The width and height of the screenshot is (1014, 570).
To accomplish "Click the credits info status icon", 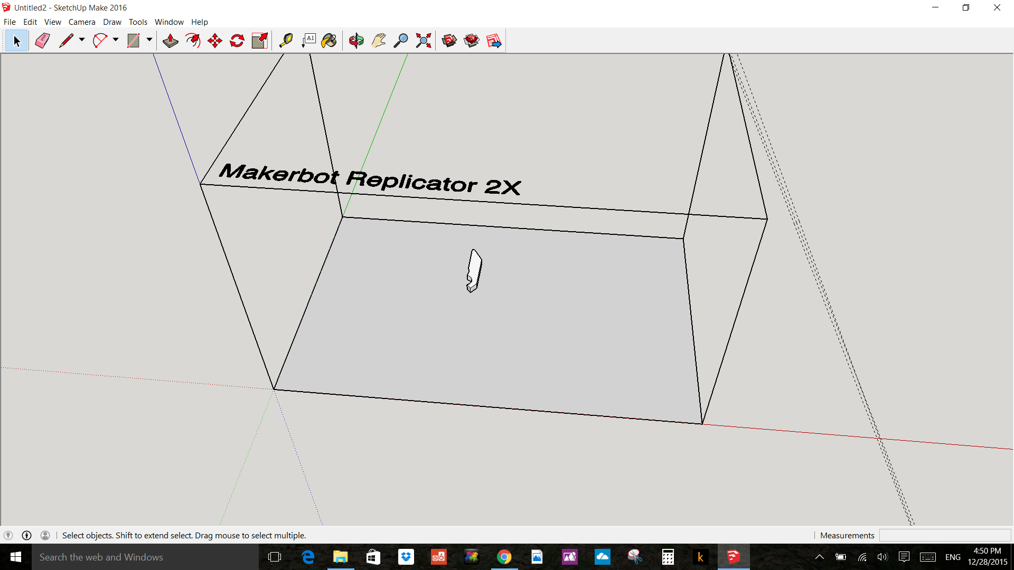I will pyautogui.click(x=26, y=535).
